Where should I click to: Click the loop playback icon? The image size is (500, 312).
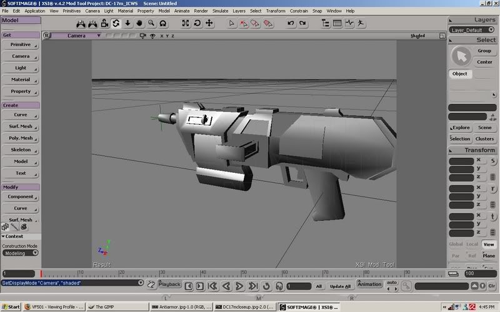[266, 286]
